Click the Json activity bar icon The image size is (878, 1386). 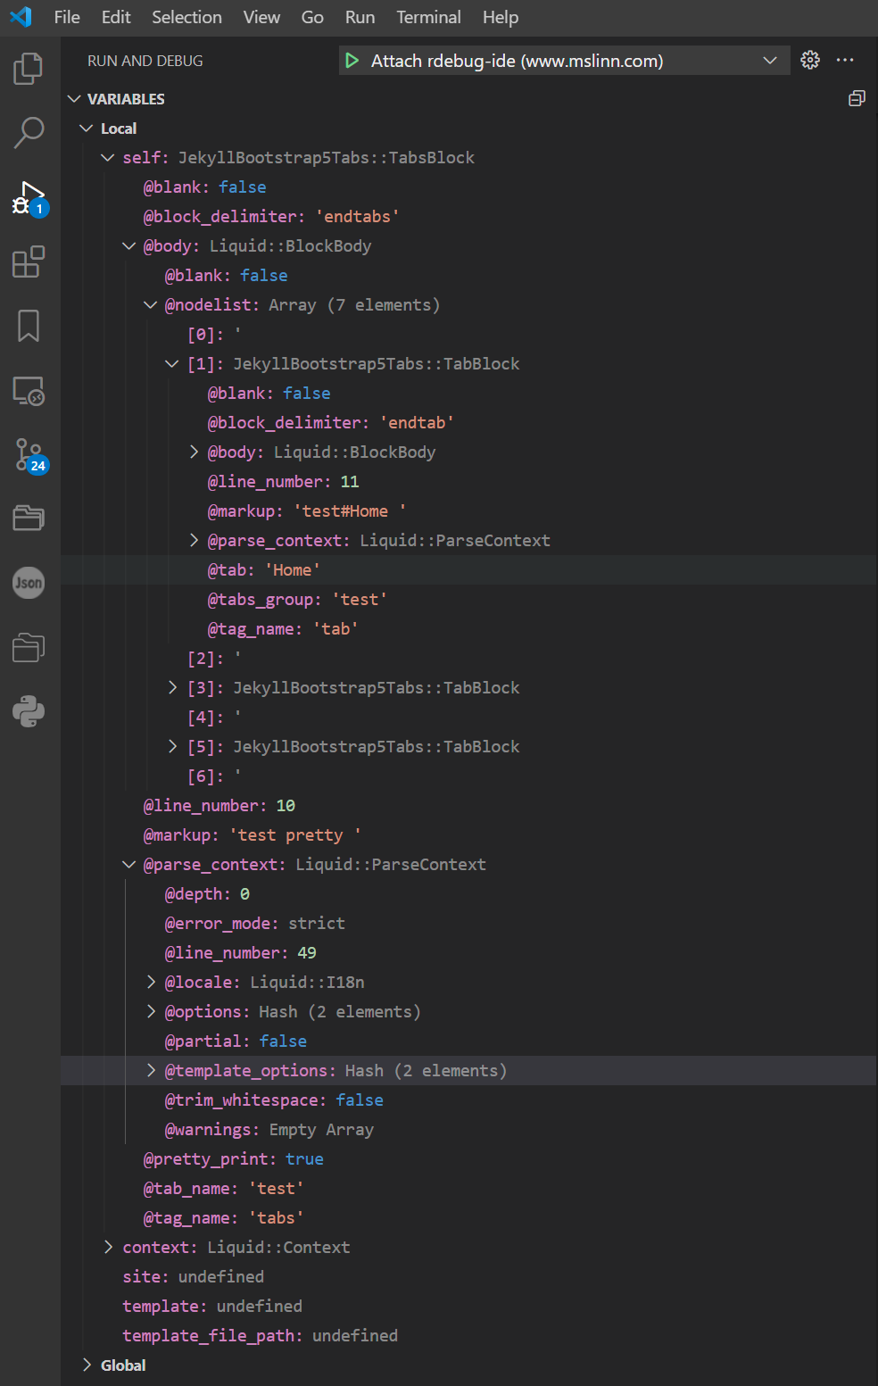coord(29,583)
